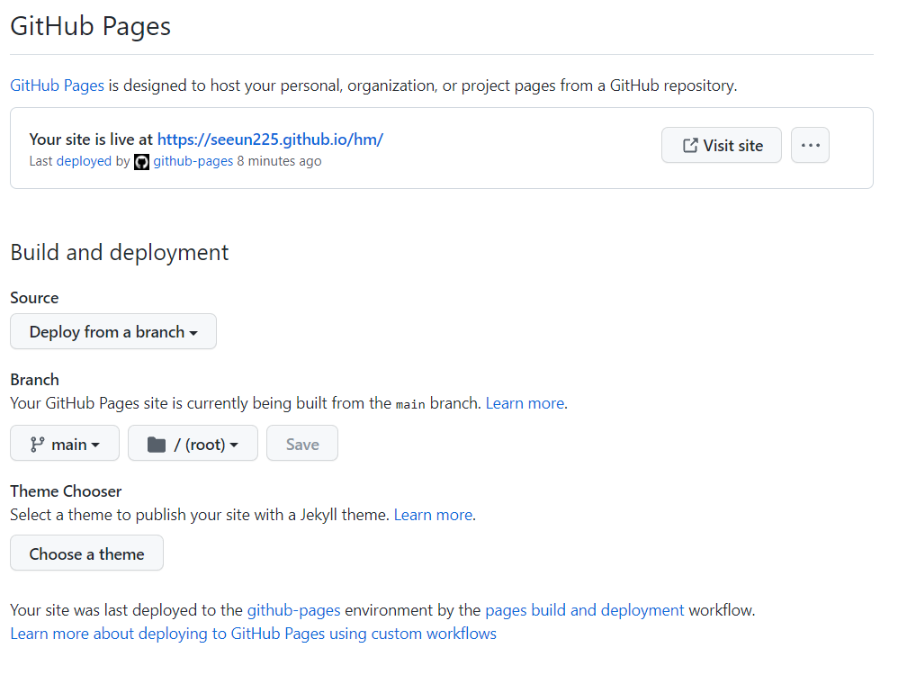Image resolution: width=898 pixels, height=675 pixels.
Task: Click the github-pages user link beside the avatar
Action: point(193,161)
